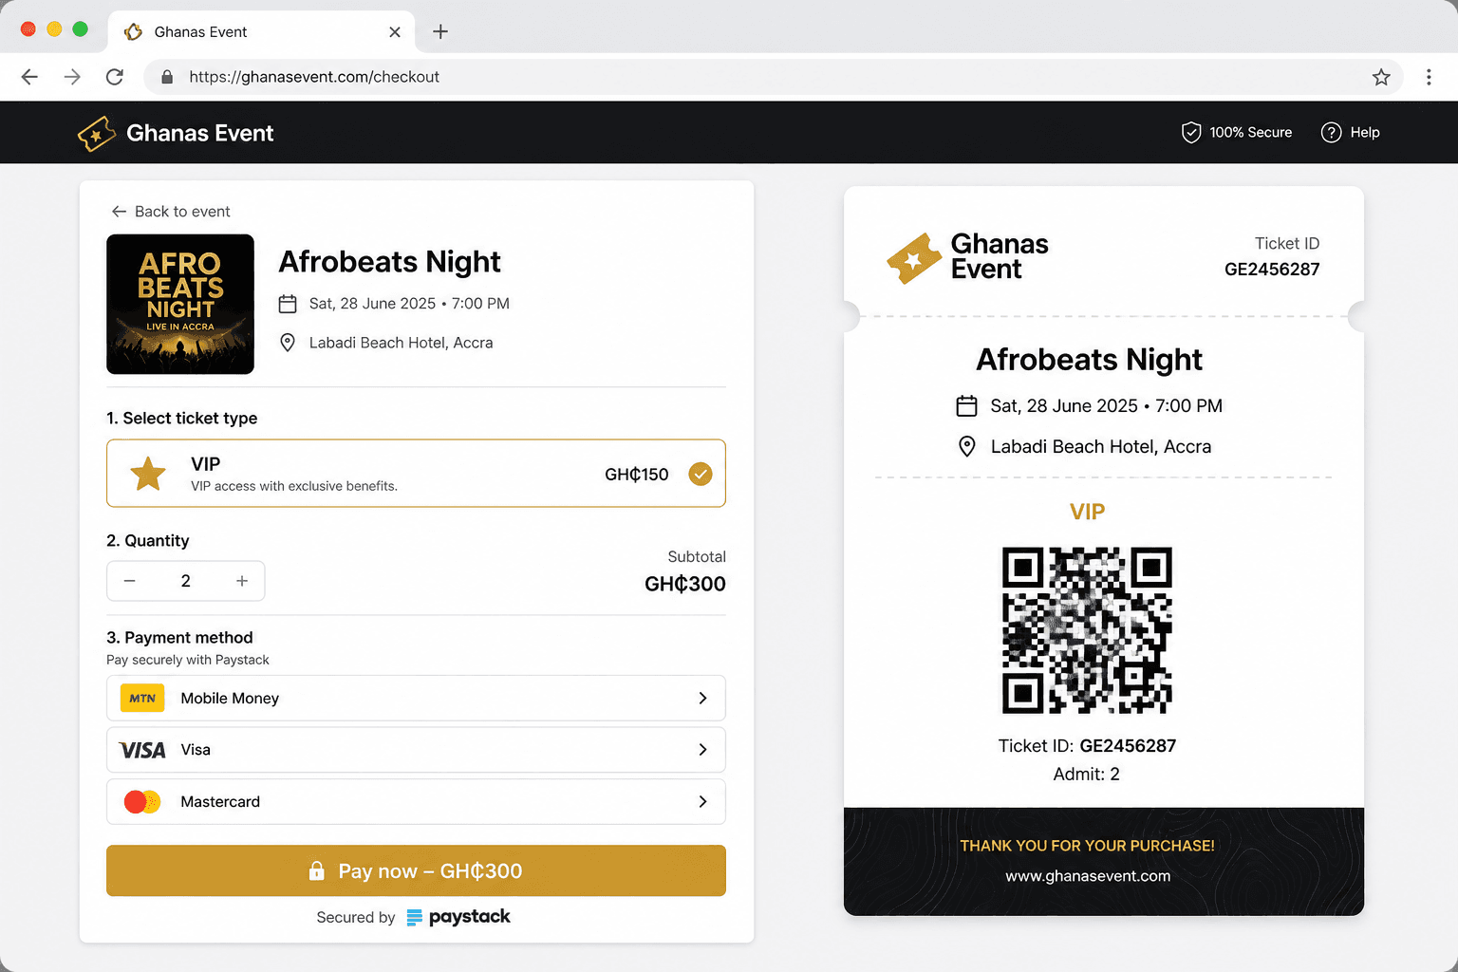This screenshot has width=1458, height=972.
Task: Click Admit: 2 text on ticket
Action: [x=1087, y=775]
